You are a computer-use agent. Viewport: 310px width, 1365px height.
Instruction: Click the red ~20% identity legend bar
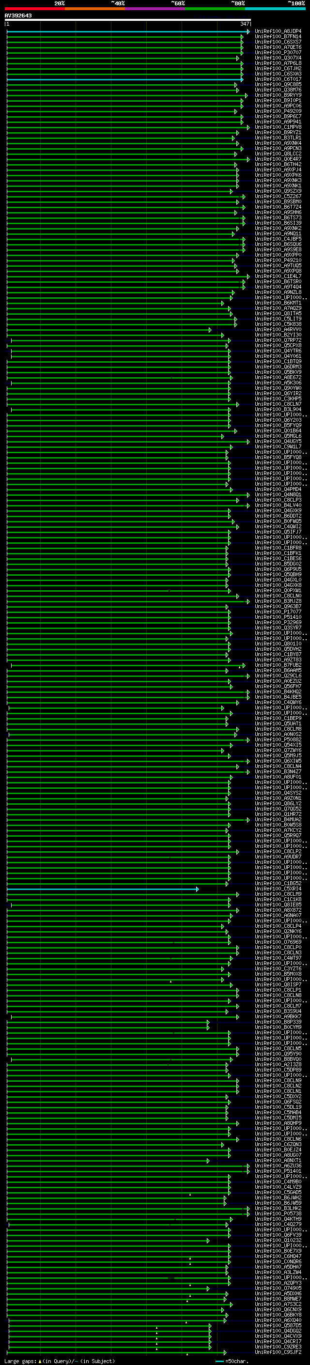(x=34, y=9)
